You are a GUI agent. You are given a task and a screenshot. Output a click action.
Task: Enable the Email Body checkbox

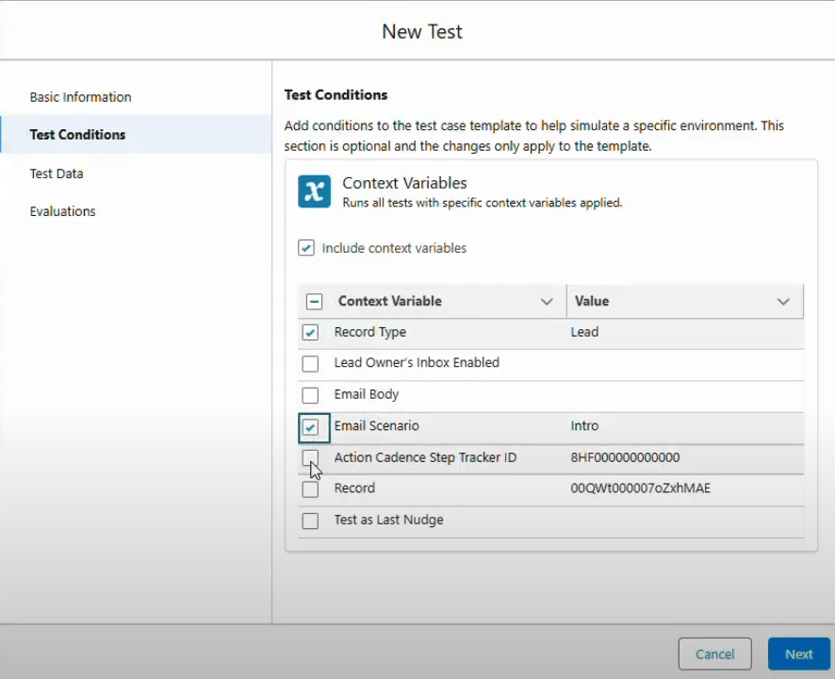click(x=310, y=395)
